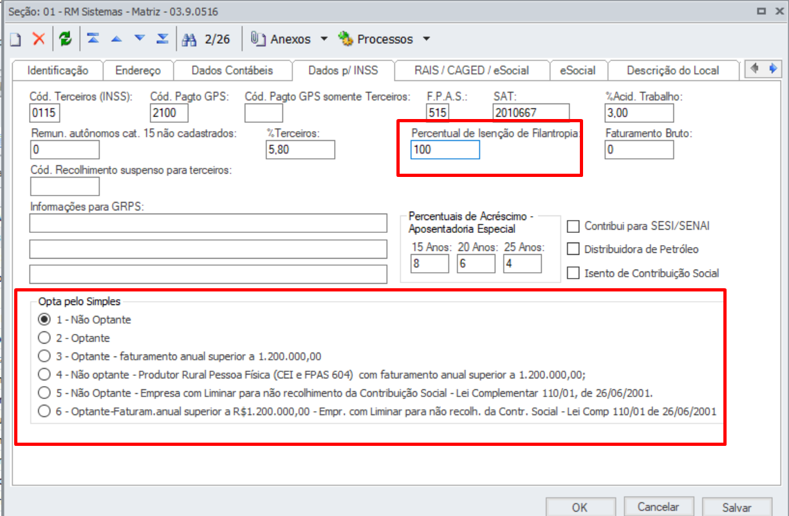Screen dimensions: 789x516
Task: Click the Cód. Terceiros (INSS) field
Action: pyautogui.click(x=44, y=113)
